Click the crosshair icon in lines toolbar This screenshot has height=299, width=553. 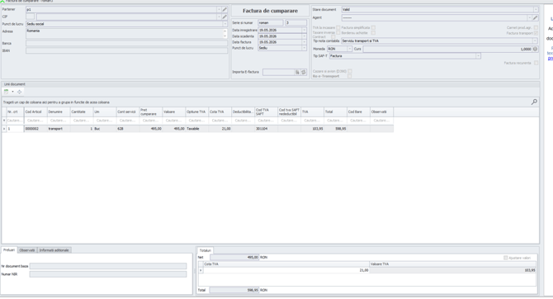pyautogui.click(x=20, y=92)
